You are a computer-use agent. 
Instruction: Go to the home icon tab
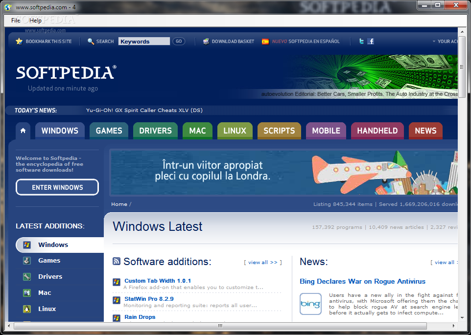coord(23,131)
